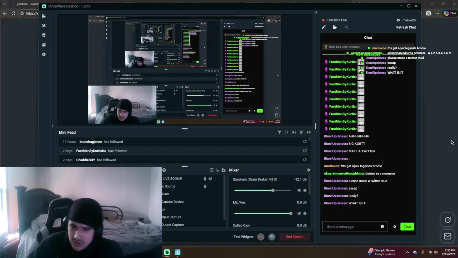Pause the Mini Feed alert queue
Screen dimensions: 458x258
coord(287,132)
